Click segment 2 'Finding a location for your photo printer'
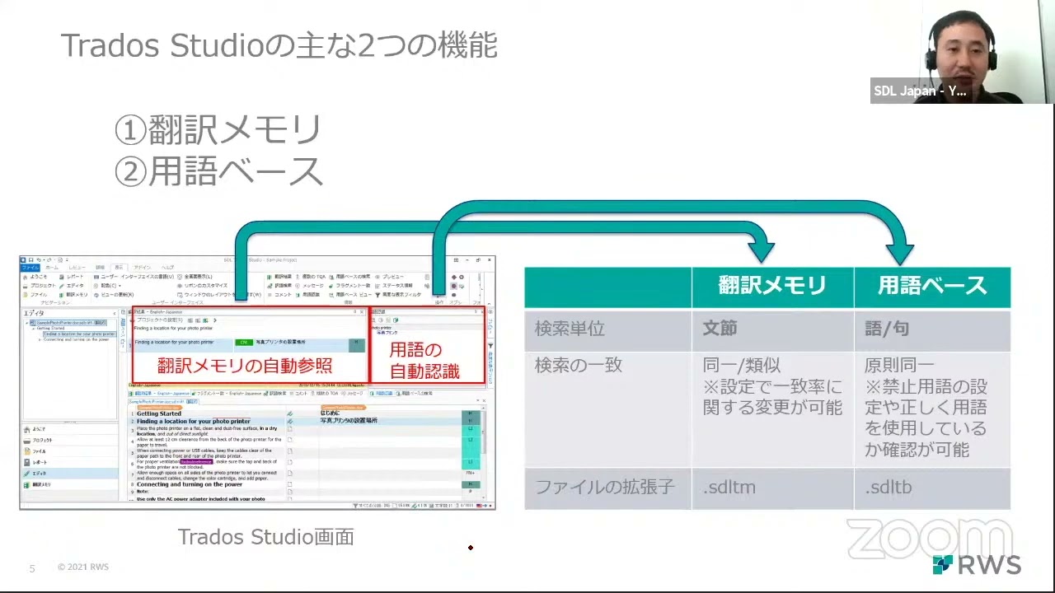1055x593 pixels. tap(194, 421)
